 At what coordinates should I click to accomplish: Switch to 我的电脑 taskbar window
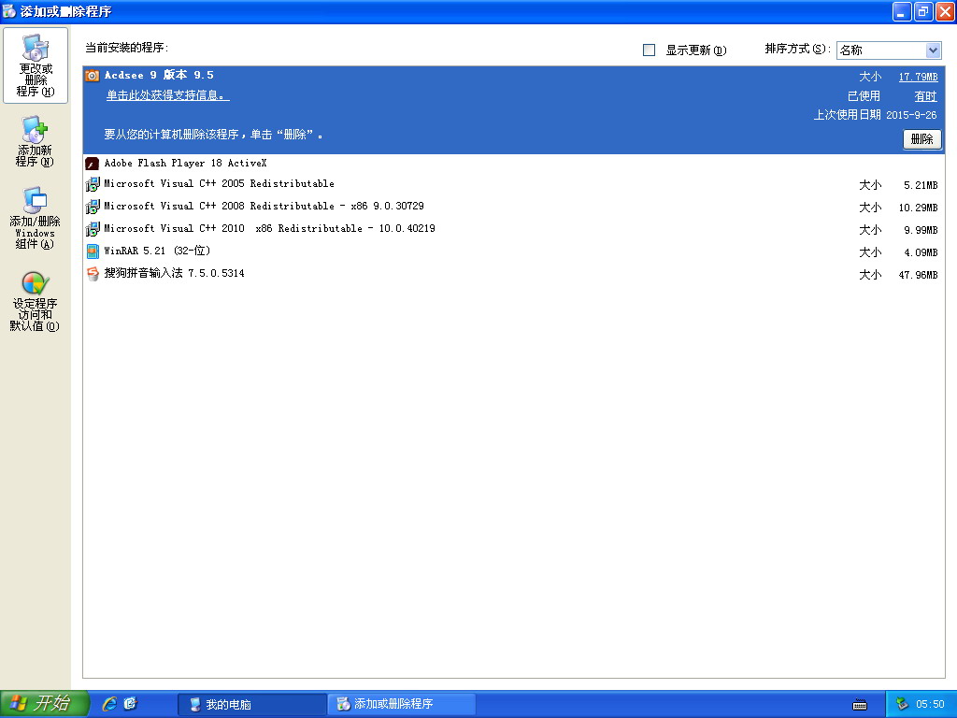[x=251, y=705]
